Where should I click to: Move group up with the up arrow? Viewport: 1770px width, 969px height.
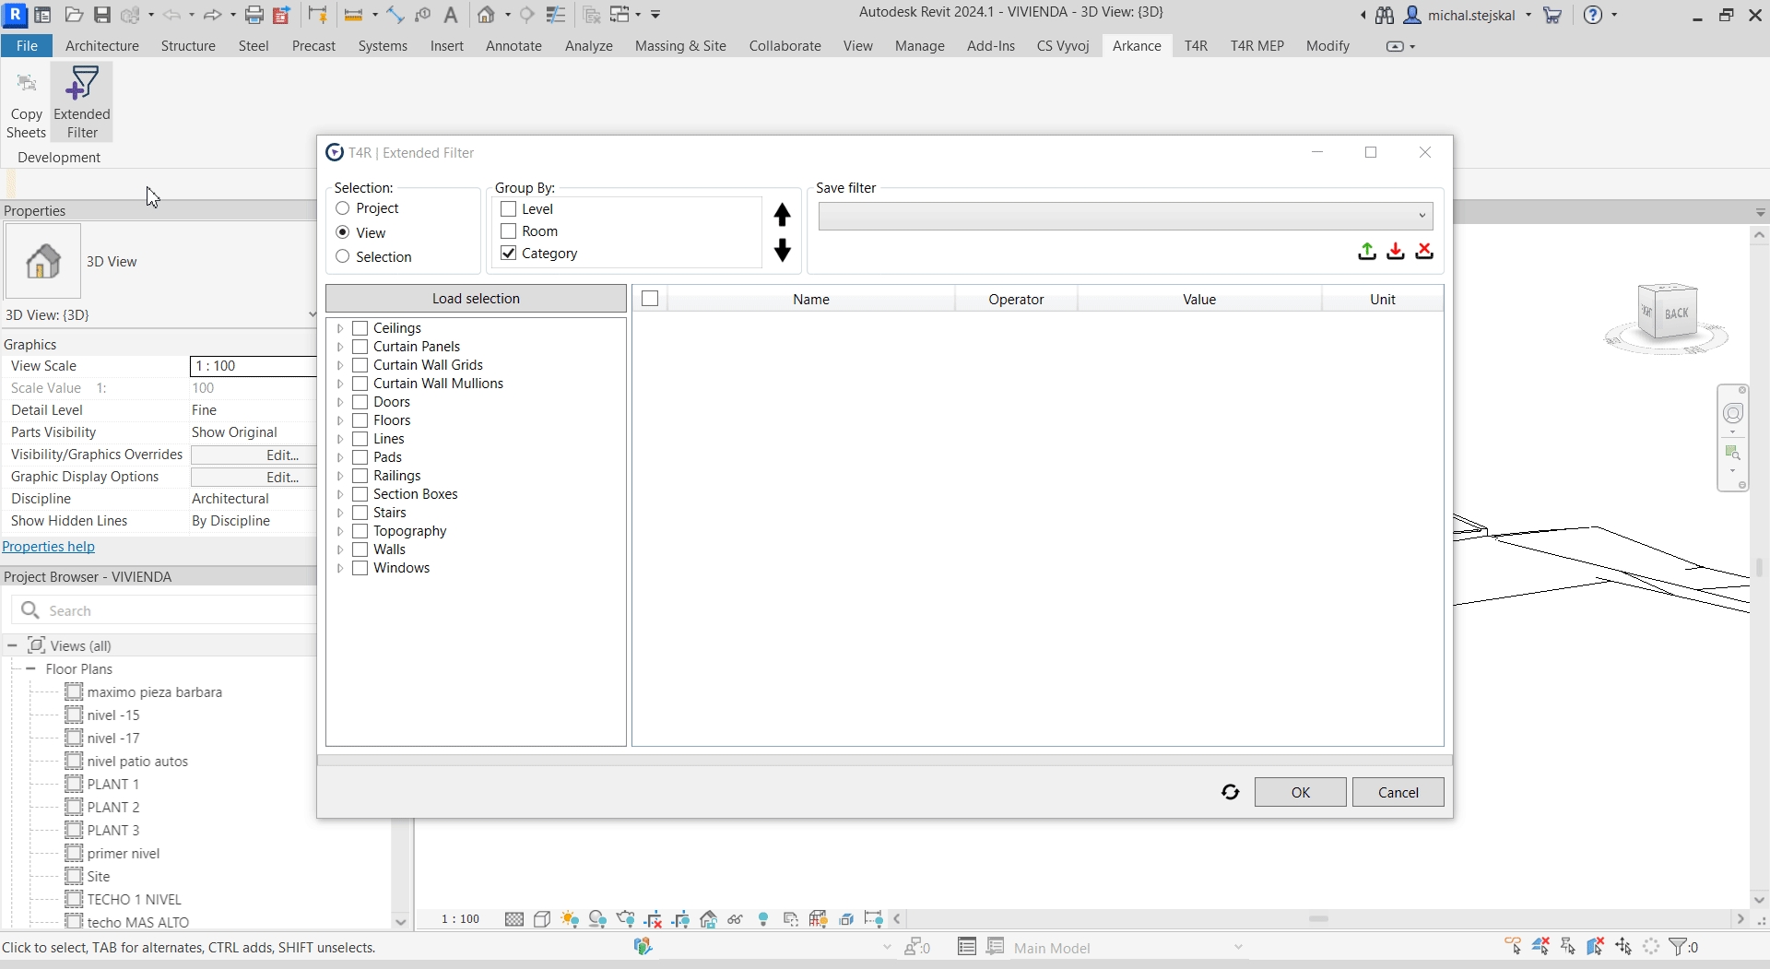pyautogui.click(x=782, y=215)
